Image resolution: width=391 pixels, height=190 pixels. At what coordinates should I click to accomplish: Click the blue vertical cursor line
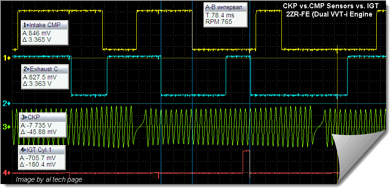(249, 92)
